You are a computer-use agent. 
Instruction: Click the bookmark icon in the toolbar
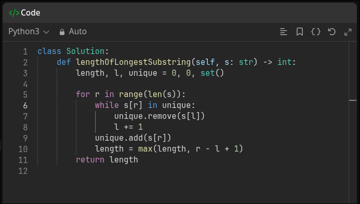(300, 32)
